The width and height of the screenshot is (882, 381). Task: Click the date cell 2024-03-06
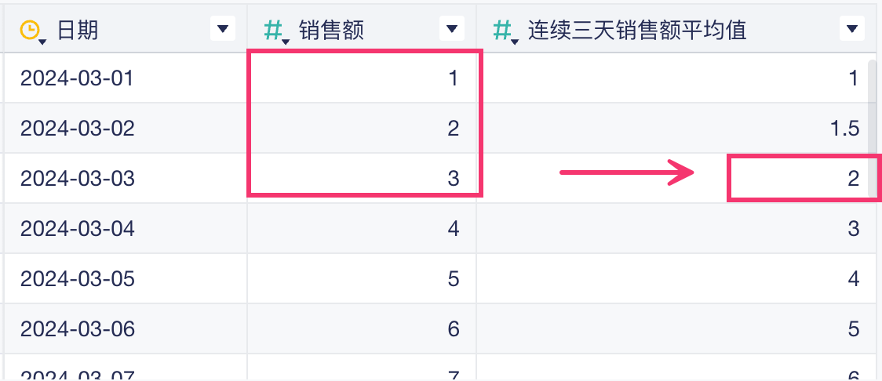(77, 329)
